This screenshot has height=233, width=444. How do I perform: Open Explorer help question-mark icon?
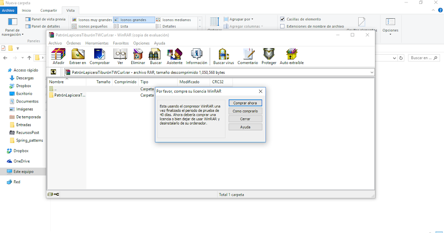(441, 10)
